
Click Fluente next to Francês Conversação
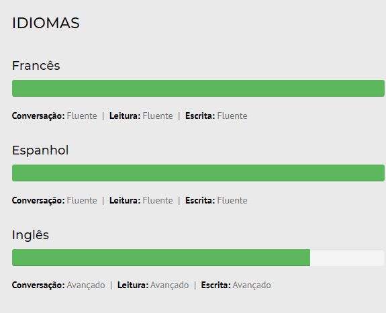[x=82, y=116]
